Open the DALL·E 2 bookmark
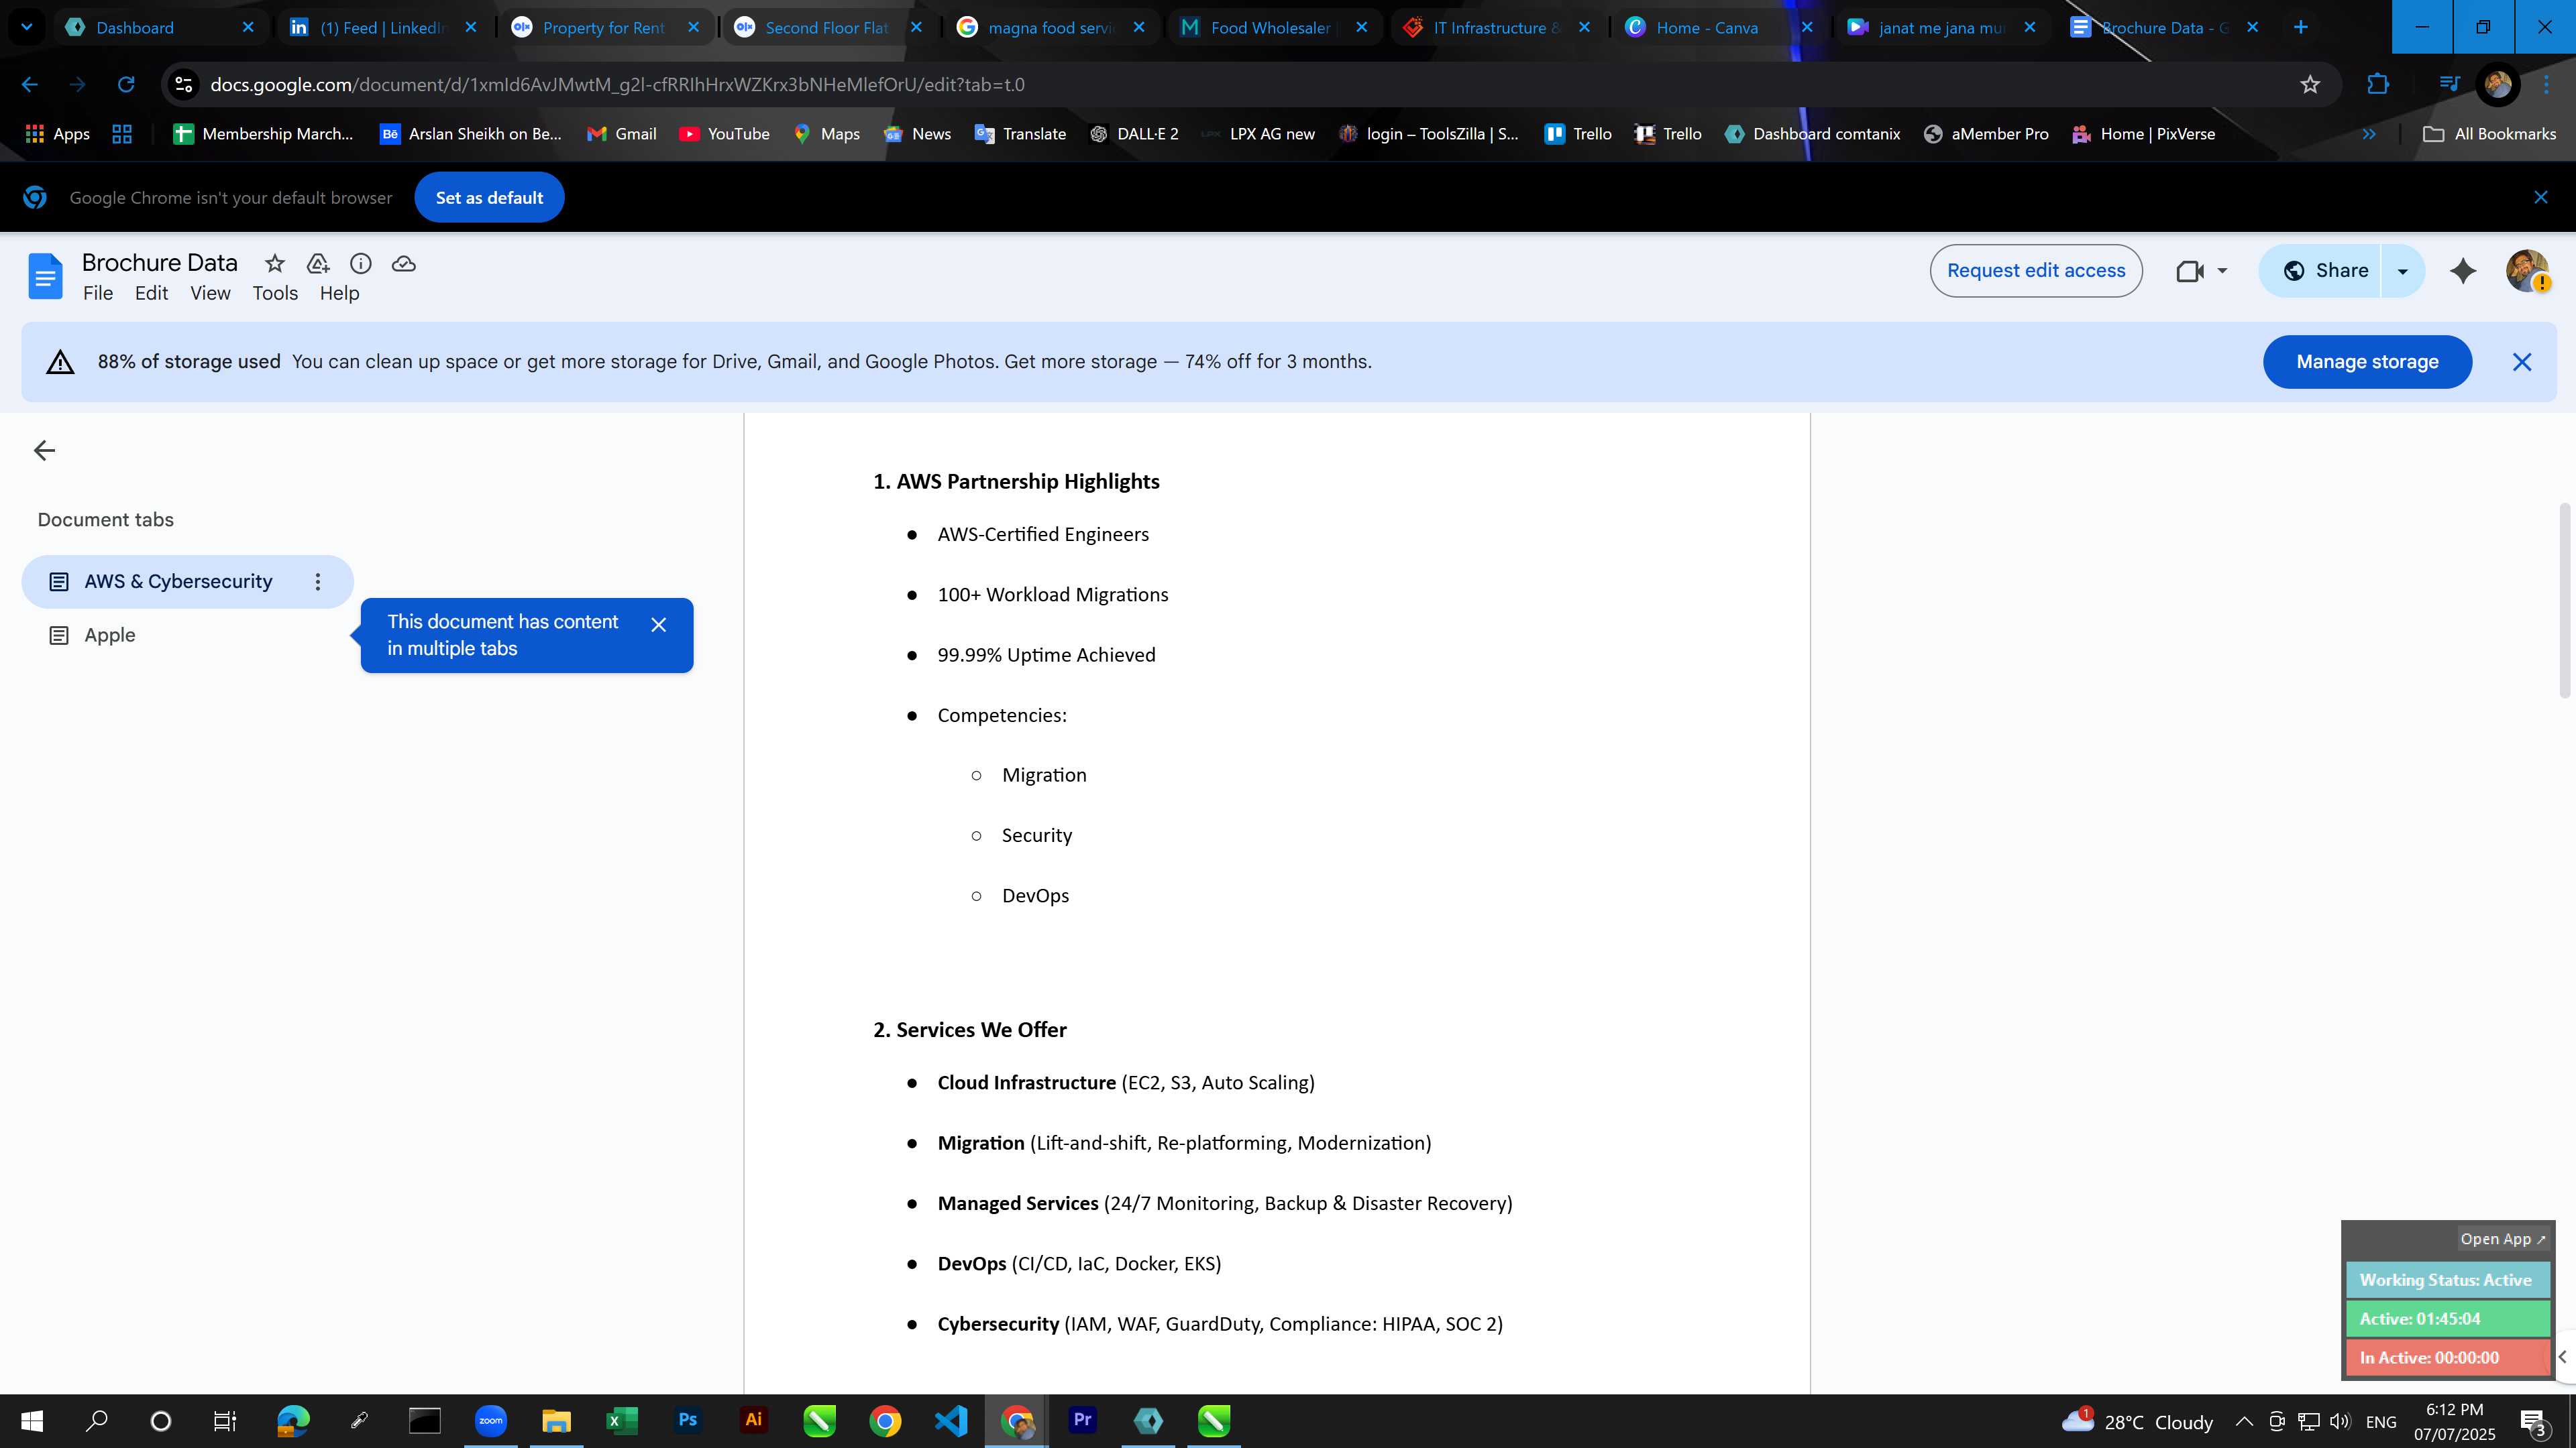Viewport: 2576px width, 1448px height. tap(1133, 134)
